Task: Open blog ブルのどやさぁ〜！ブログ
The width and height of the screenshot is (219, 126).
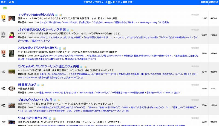Action: pos(35,100)
